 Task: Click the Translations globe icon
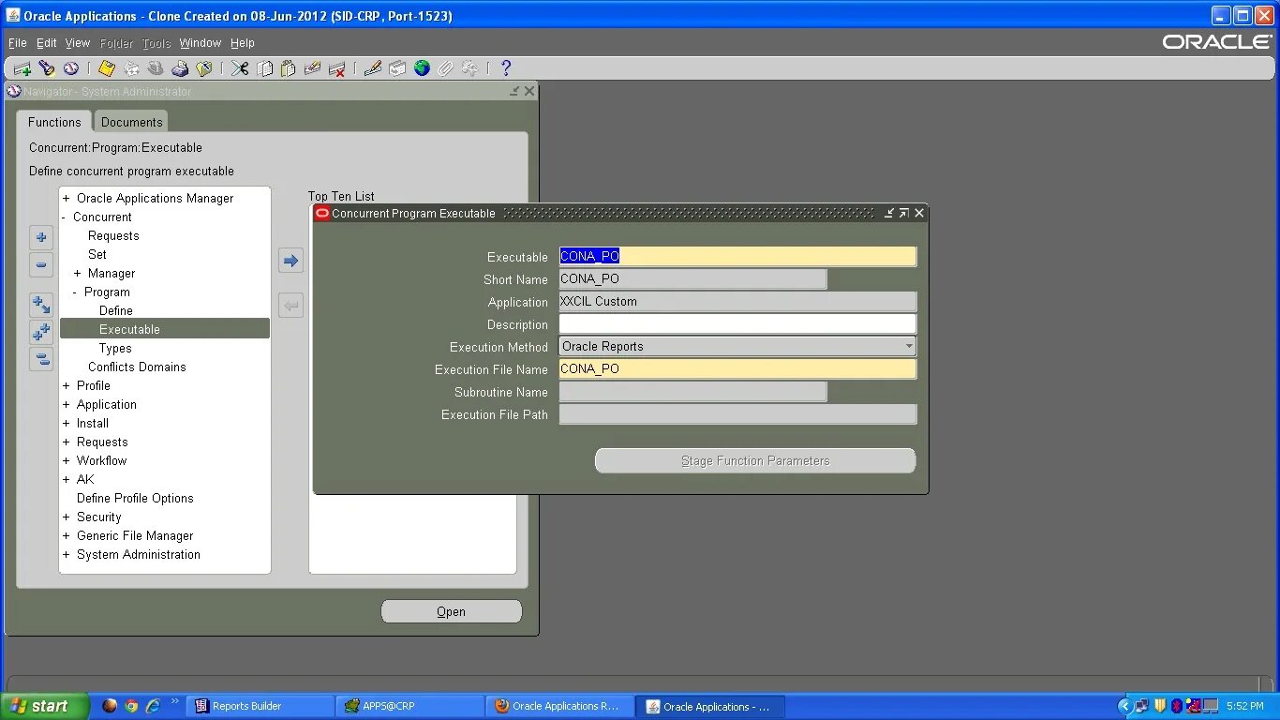click(x=422, y=68)
